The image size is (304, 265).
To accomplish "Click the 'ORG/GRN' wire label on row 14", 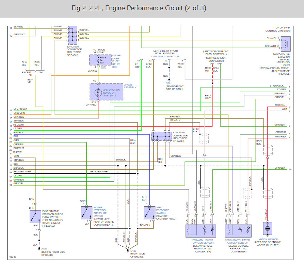I will tap(19, 113).
